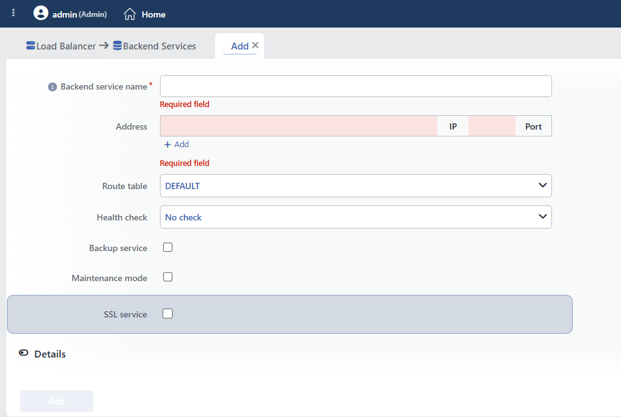This screenshot has height=417, width=621.
Task: Click the info icon beside Backend service name
Action: click(52, 86)
